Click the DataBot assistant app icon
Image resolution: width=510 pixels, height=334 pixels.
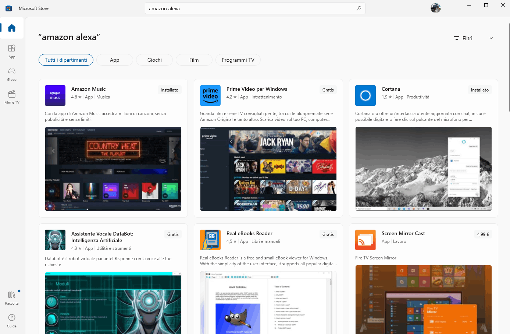55,240
